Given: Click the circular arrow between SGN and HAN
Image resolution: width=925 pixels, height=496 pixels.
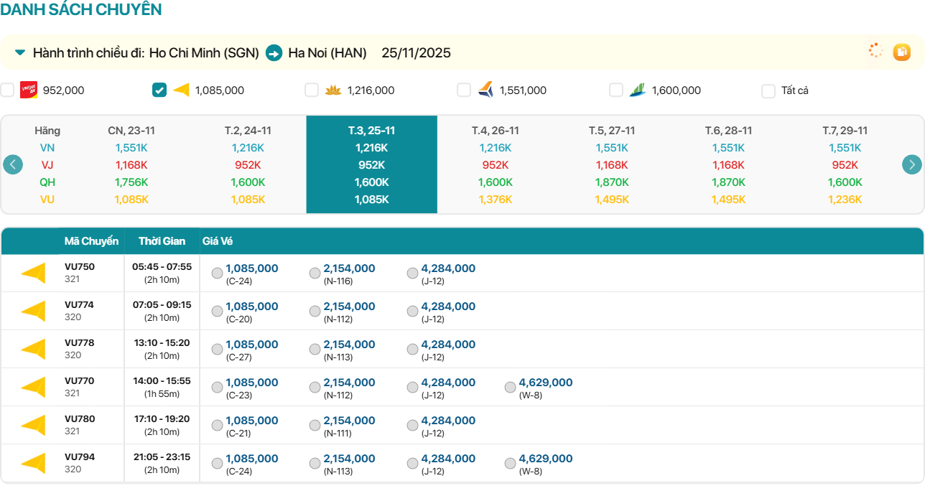Looking at the screenshot, I should (274, 52).
